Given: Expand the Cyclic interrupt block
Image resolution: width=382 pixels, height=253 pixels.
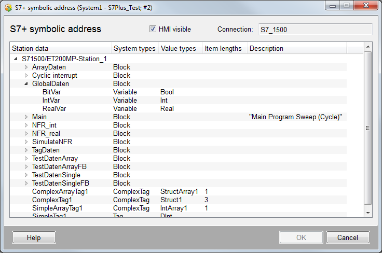Looking at the screenshot, I should [26, 76].
